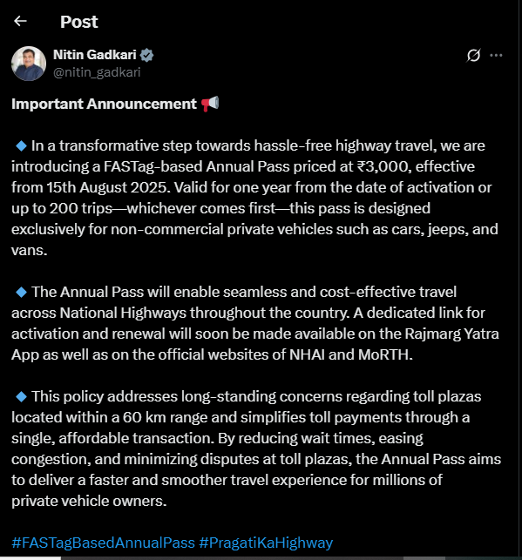
Task: Open the #PragatiKaHighway hashtag
Action: point(266,543)
